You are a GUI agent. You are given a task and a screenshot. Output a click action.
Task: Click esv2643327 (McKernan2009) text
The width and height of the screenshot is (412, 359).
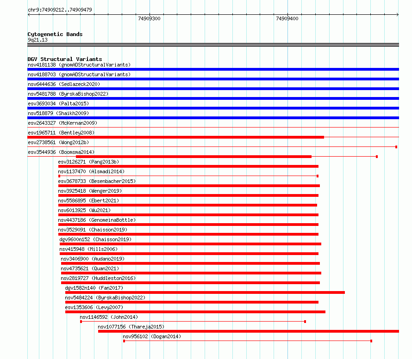[62, 123]
